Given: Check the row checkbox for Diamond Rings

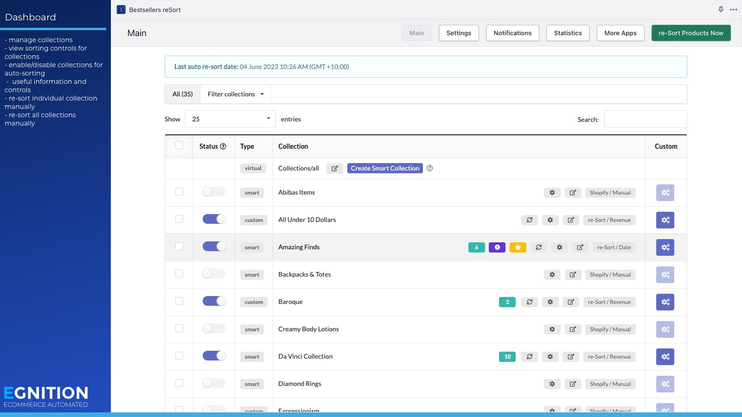Looking at the screenshot, I should click(x=179, y=383).
